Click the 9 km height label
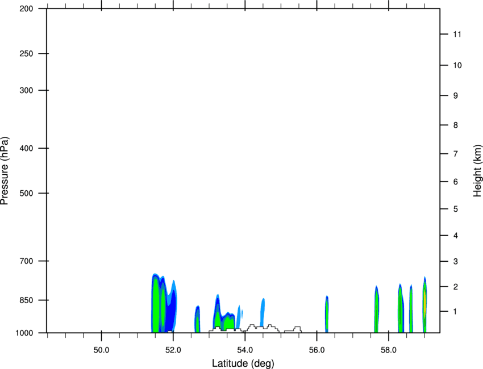The width and height of the screenshot is (483, 369). (456, 96)
